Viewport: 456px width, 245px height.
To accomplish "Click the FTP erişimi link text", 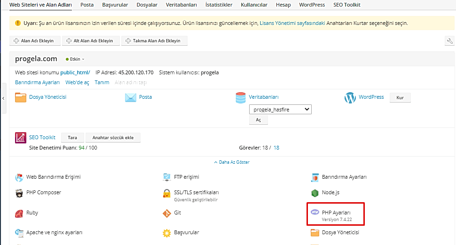I will (187, 177).
